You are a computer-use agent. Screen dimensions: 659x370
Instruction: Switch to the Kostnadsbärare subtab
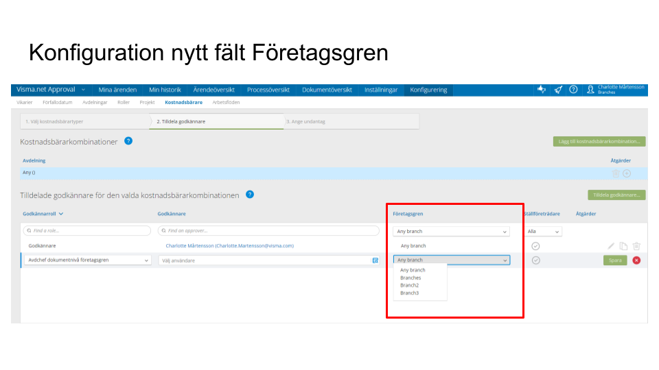pyautogui.click(x=184, y=102)
